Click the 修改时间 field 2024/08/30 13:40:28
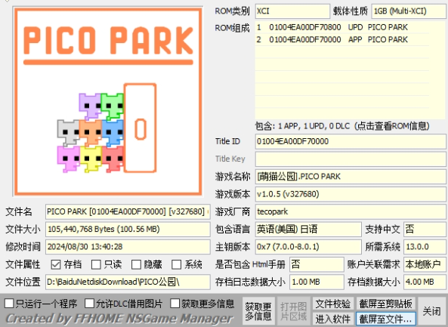 [128, 247]
